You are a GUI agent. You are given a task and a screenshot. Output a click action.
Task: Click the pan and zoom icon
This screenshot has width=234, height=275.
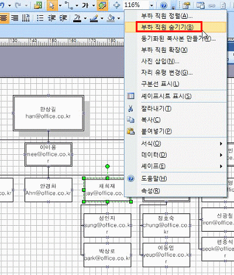(116, 5)
